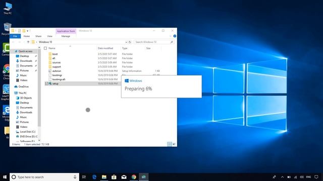Open the efi folder
323x181 pixels.
(53, 58)
